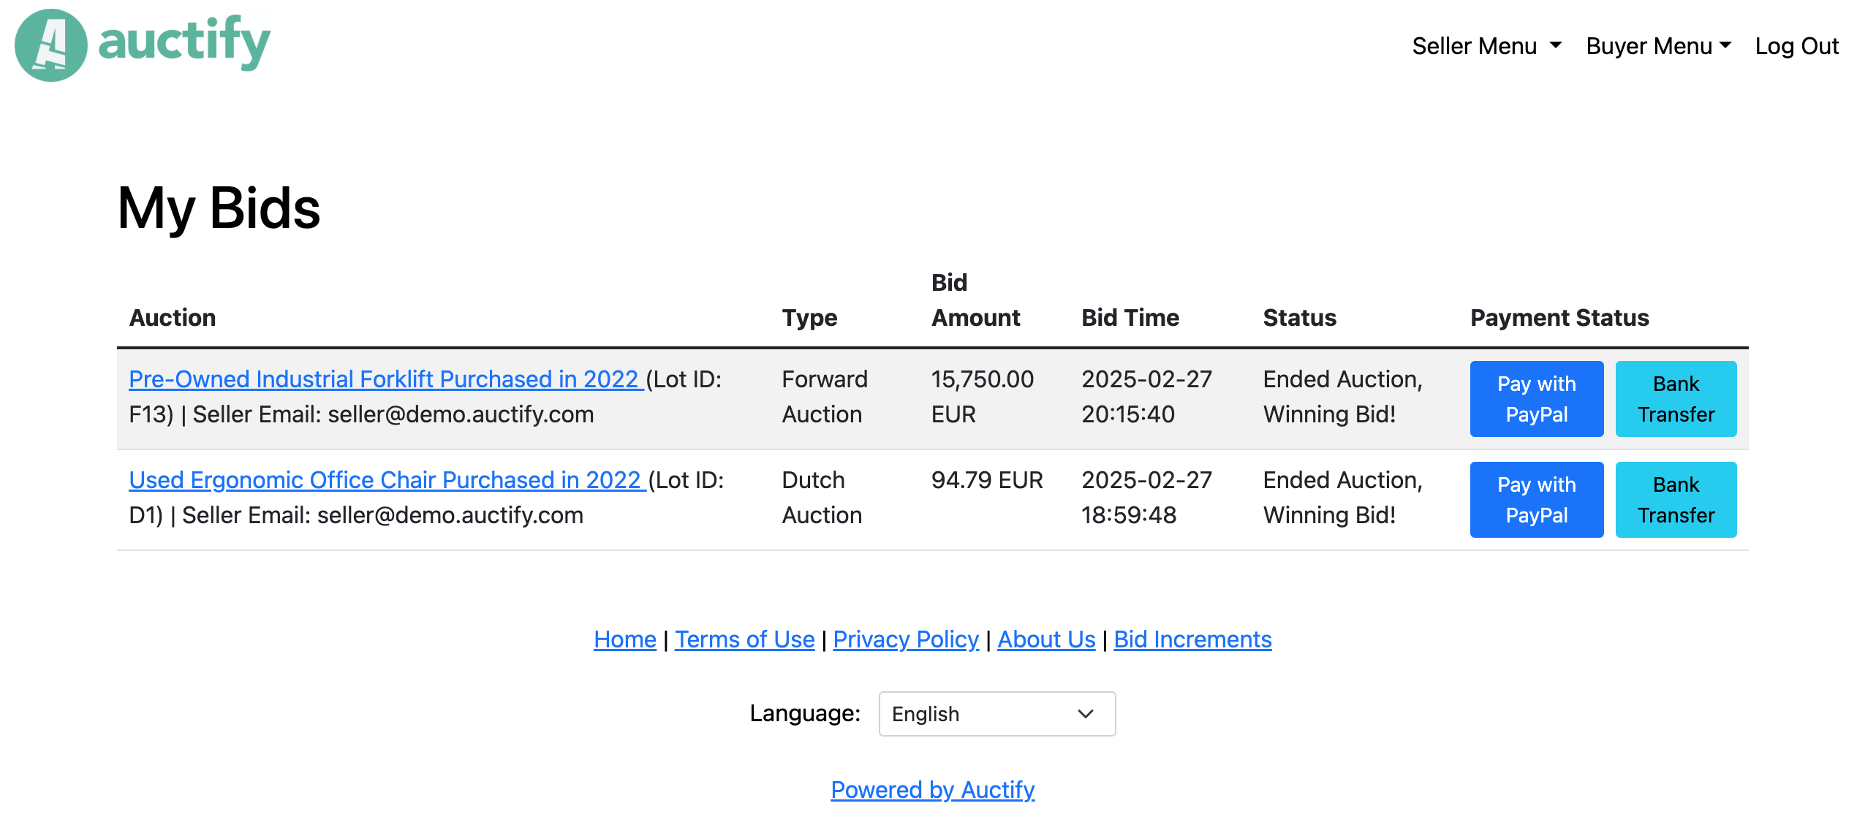View the Terms of Use page

point(745,639)
